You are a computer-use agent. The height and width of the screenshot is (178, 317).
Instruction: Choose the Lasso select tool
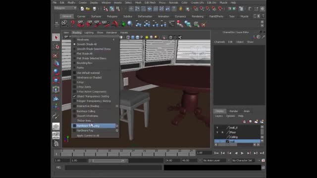coord(56,46)
